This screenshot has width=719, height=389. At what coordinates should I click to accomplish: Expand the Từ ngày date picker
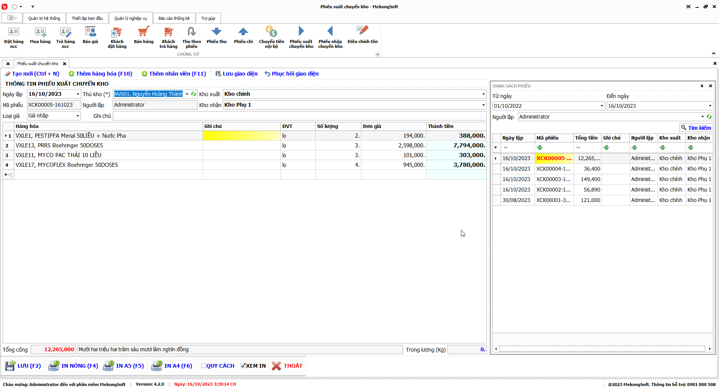602,106
